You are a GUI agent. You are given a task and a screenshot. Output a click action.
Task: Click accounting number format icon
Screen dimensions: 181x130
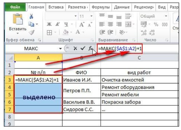144,24
